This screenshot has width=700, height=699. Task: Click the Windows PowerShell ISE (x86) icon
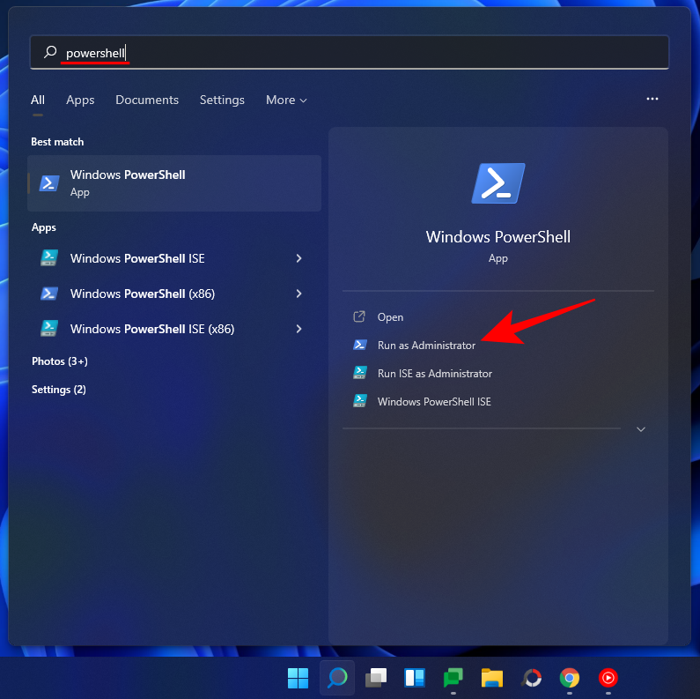click(49, 329)
